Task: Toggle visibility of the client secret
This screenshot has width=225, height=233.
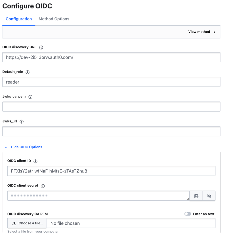Action: pos(209,196)
